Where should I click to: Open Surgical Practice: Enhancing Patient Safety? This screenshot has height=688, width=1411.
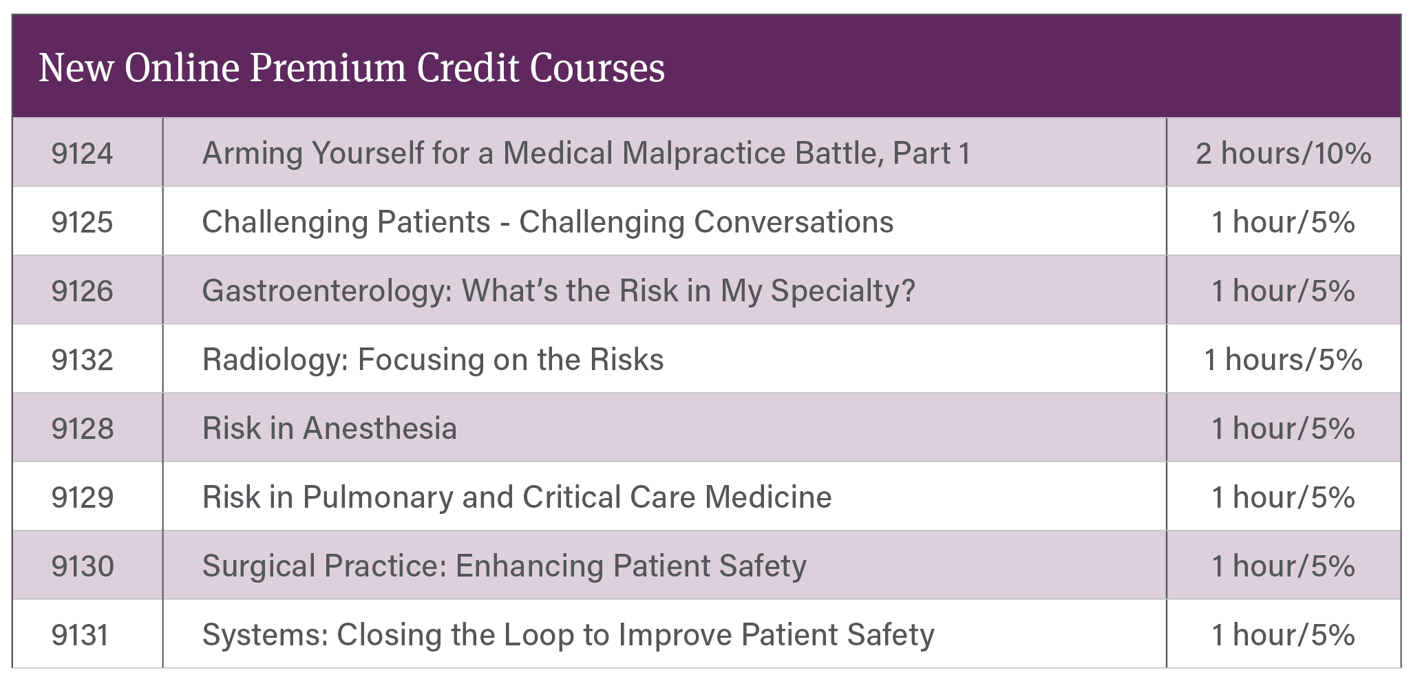504,566
